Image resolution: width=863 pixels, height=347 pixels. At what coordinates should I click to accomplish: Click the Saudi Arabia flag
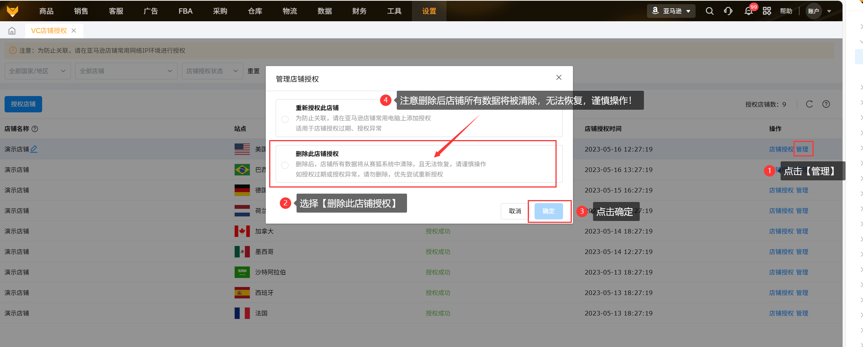click(242, 272)
